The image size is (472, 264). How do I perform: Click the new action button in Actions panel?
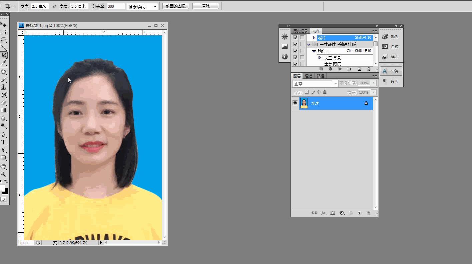coord(359,69)
